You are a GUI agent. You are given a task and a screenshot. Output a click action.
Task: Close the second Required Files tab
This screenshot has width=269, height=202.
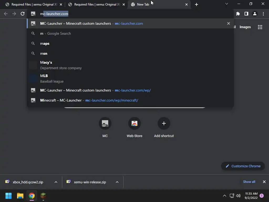(x=124, y=4)
